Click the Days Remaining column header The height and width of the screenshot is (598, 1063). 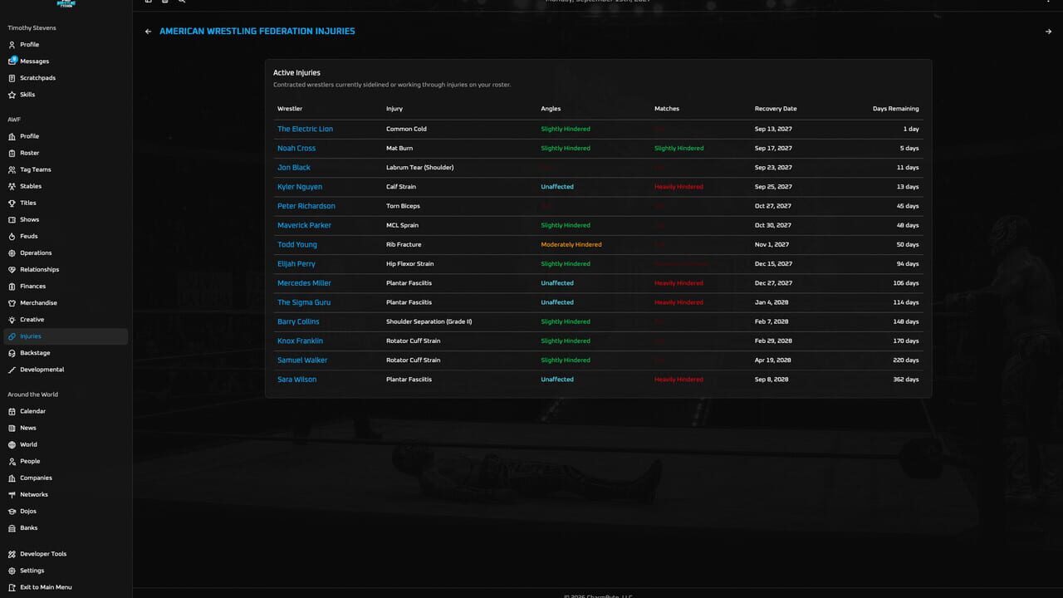[895, 109]
